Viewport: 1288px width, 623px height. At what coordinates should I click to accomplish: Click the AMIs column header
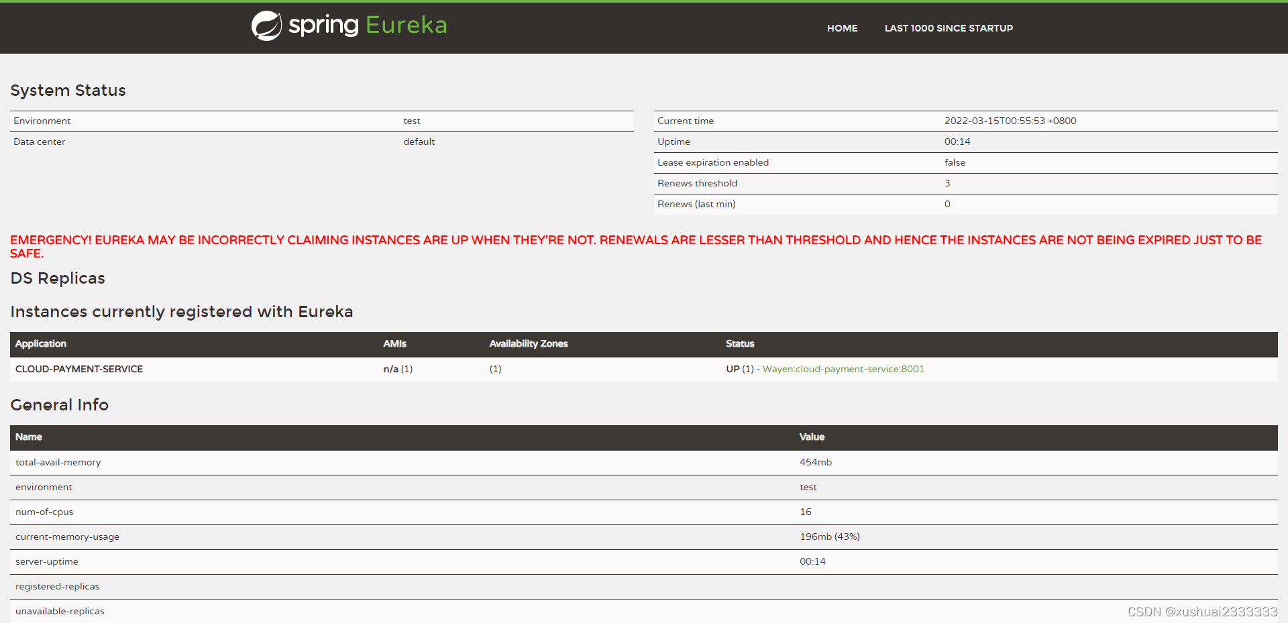(394, 343)
